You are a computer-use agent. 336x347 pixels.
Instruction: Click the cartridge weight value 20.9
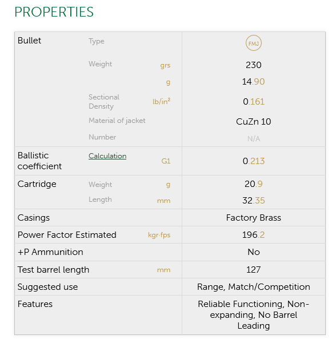tap(254, 184)
